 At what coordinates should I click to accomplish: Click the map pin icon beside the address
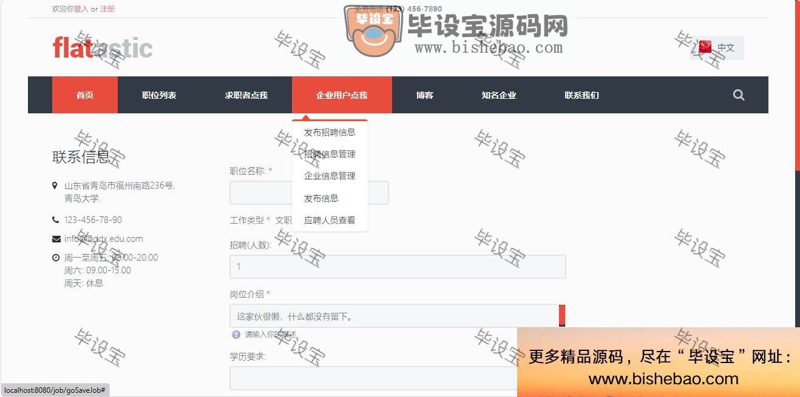[x=55, y=185]
